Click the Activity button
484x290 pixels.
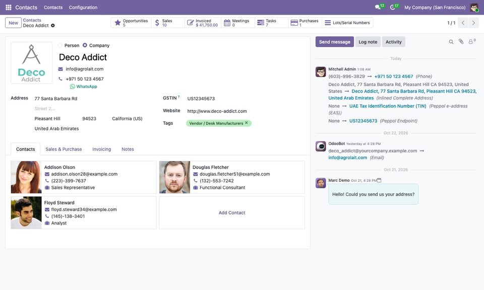coord(394,42)
